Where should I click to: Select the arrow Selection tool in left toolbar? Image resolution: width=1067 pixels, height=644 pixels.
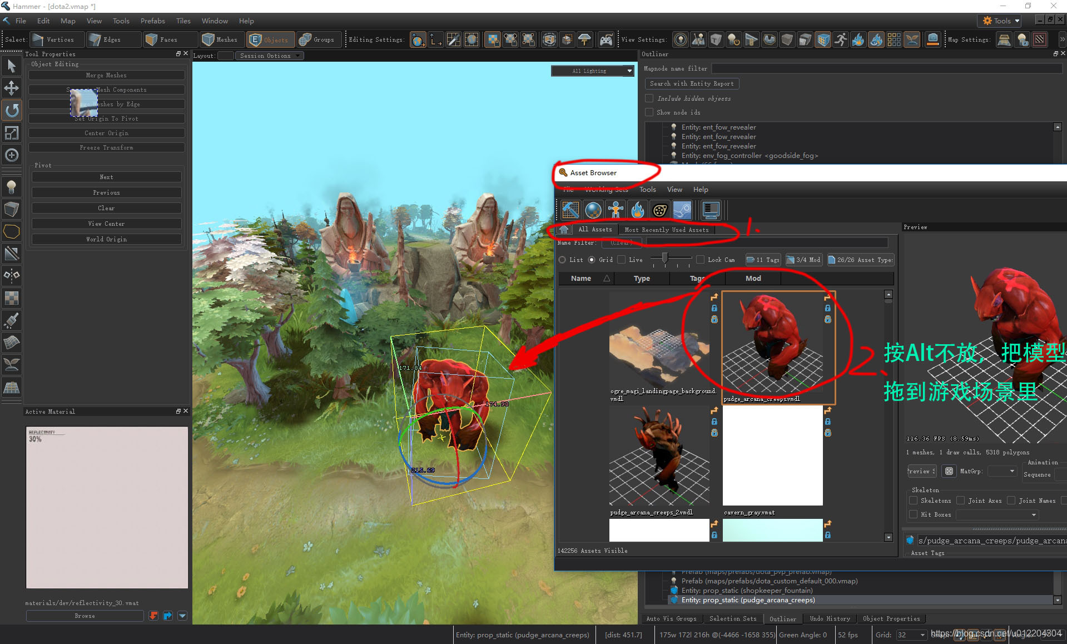pyautogui.click(x=11, y=66)
